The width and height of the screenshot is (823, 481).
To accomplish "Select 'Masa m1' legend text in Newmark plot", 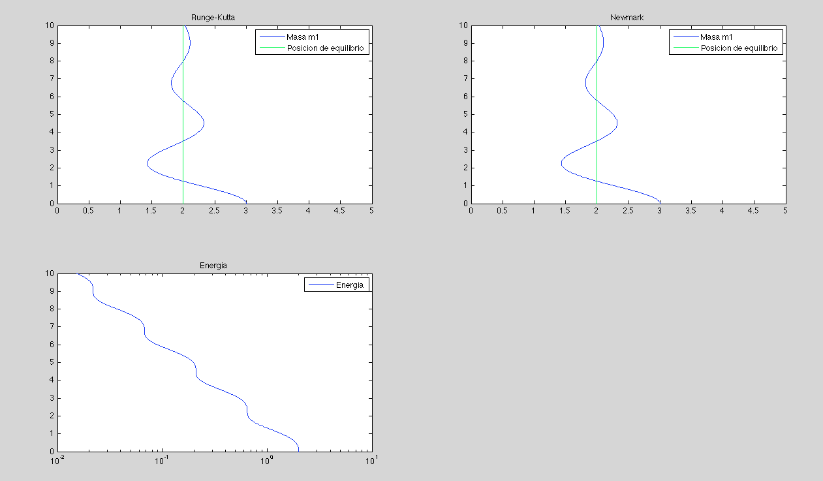I will point(716,37).
